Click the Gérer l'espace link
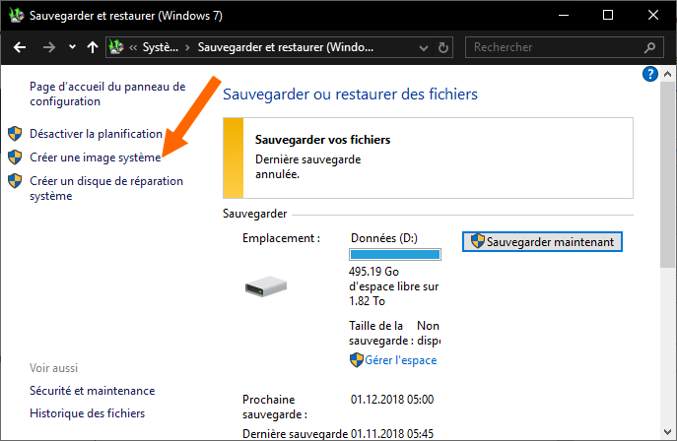The height and width of the screenshot is (441, 677). pos(400,360)
